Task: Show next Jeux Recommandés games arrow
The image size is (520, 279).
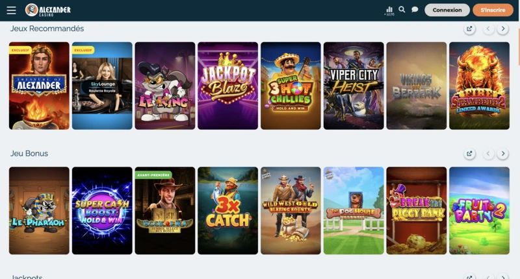Action: [x=503, y=29]
